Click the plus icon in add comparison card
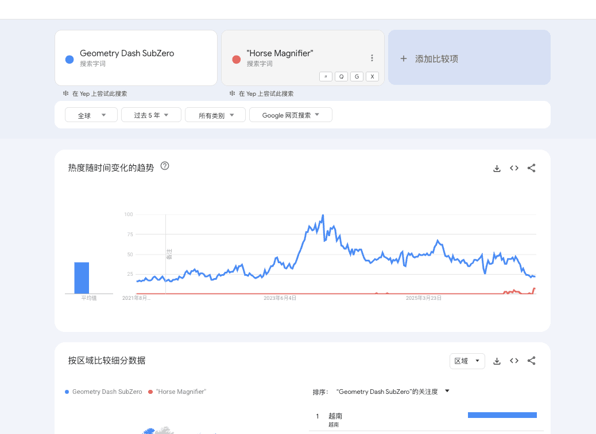Screen dimensions: 596x434 pyautogui.click(x=404, y=59)
